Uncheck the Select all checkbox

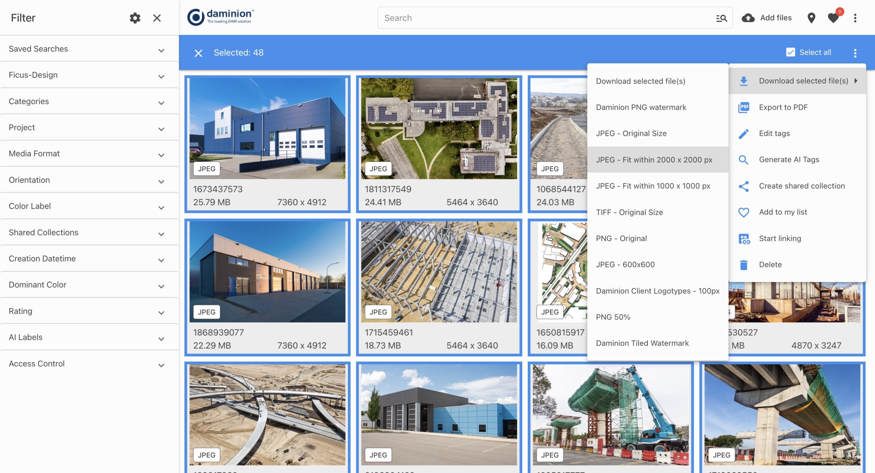pyautogui.click(x=791, y=52)
